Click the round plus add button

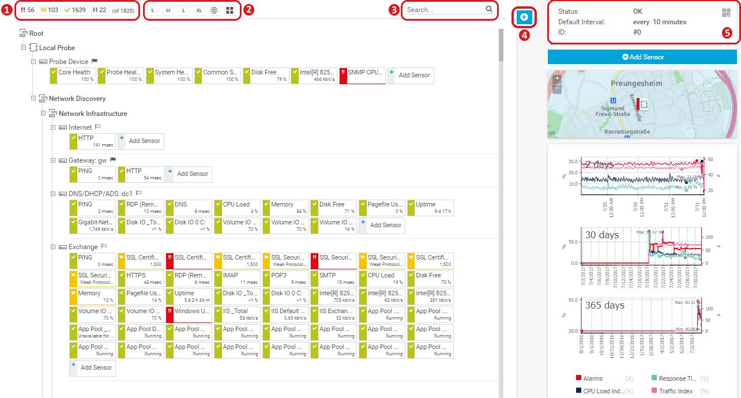click(524, 17)
